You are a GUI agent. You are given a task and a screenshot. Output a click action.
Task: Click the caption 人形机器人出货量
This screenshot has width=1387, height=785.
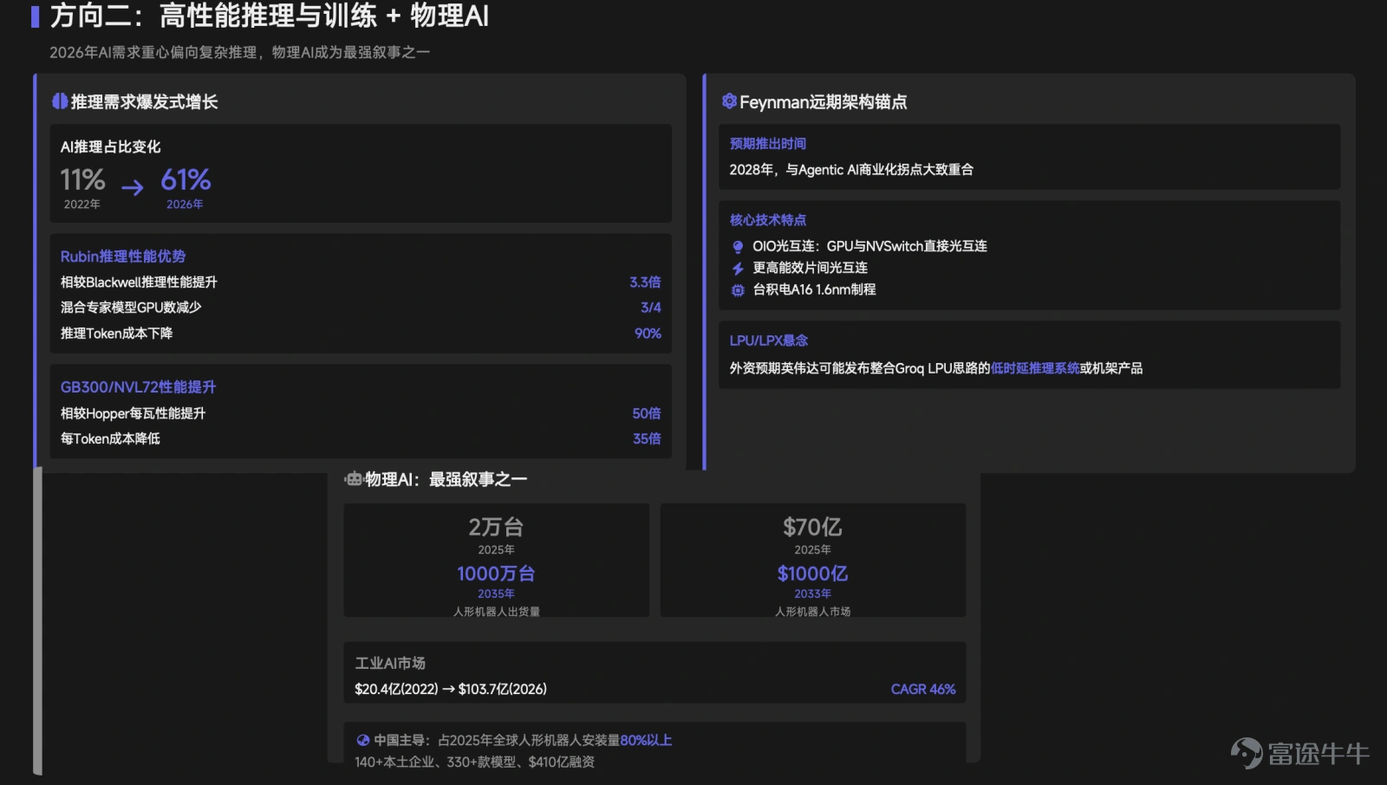pyautogui.click(x=496, y=612)
